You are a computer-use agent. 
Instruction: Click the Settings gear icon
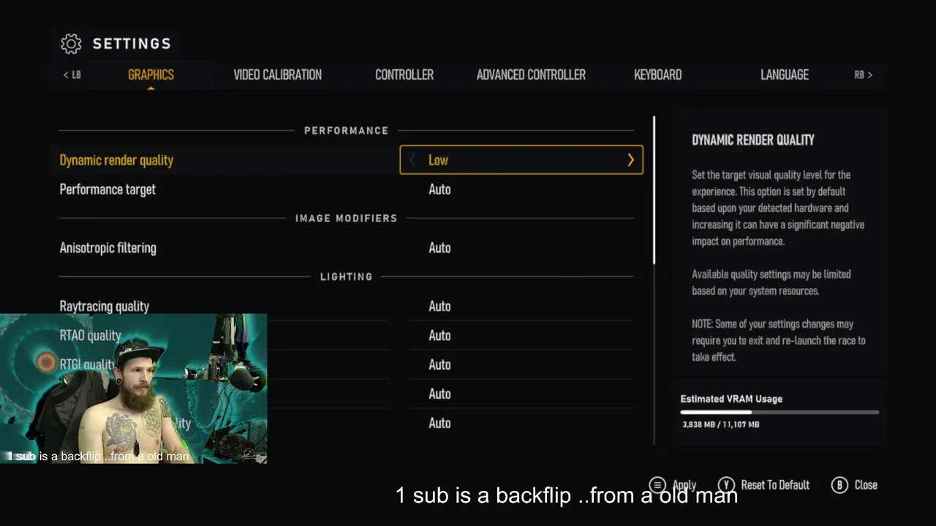[71, 44]
